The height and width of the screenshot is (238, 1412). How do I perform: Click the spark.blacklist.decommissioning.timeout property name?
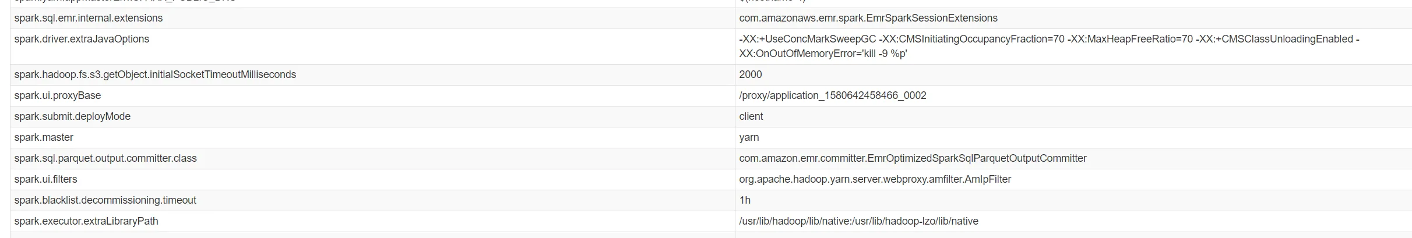[105, 200]
